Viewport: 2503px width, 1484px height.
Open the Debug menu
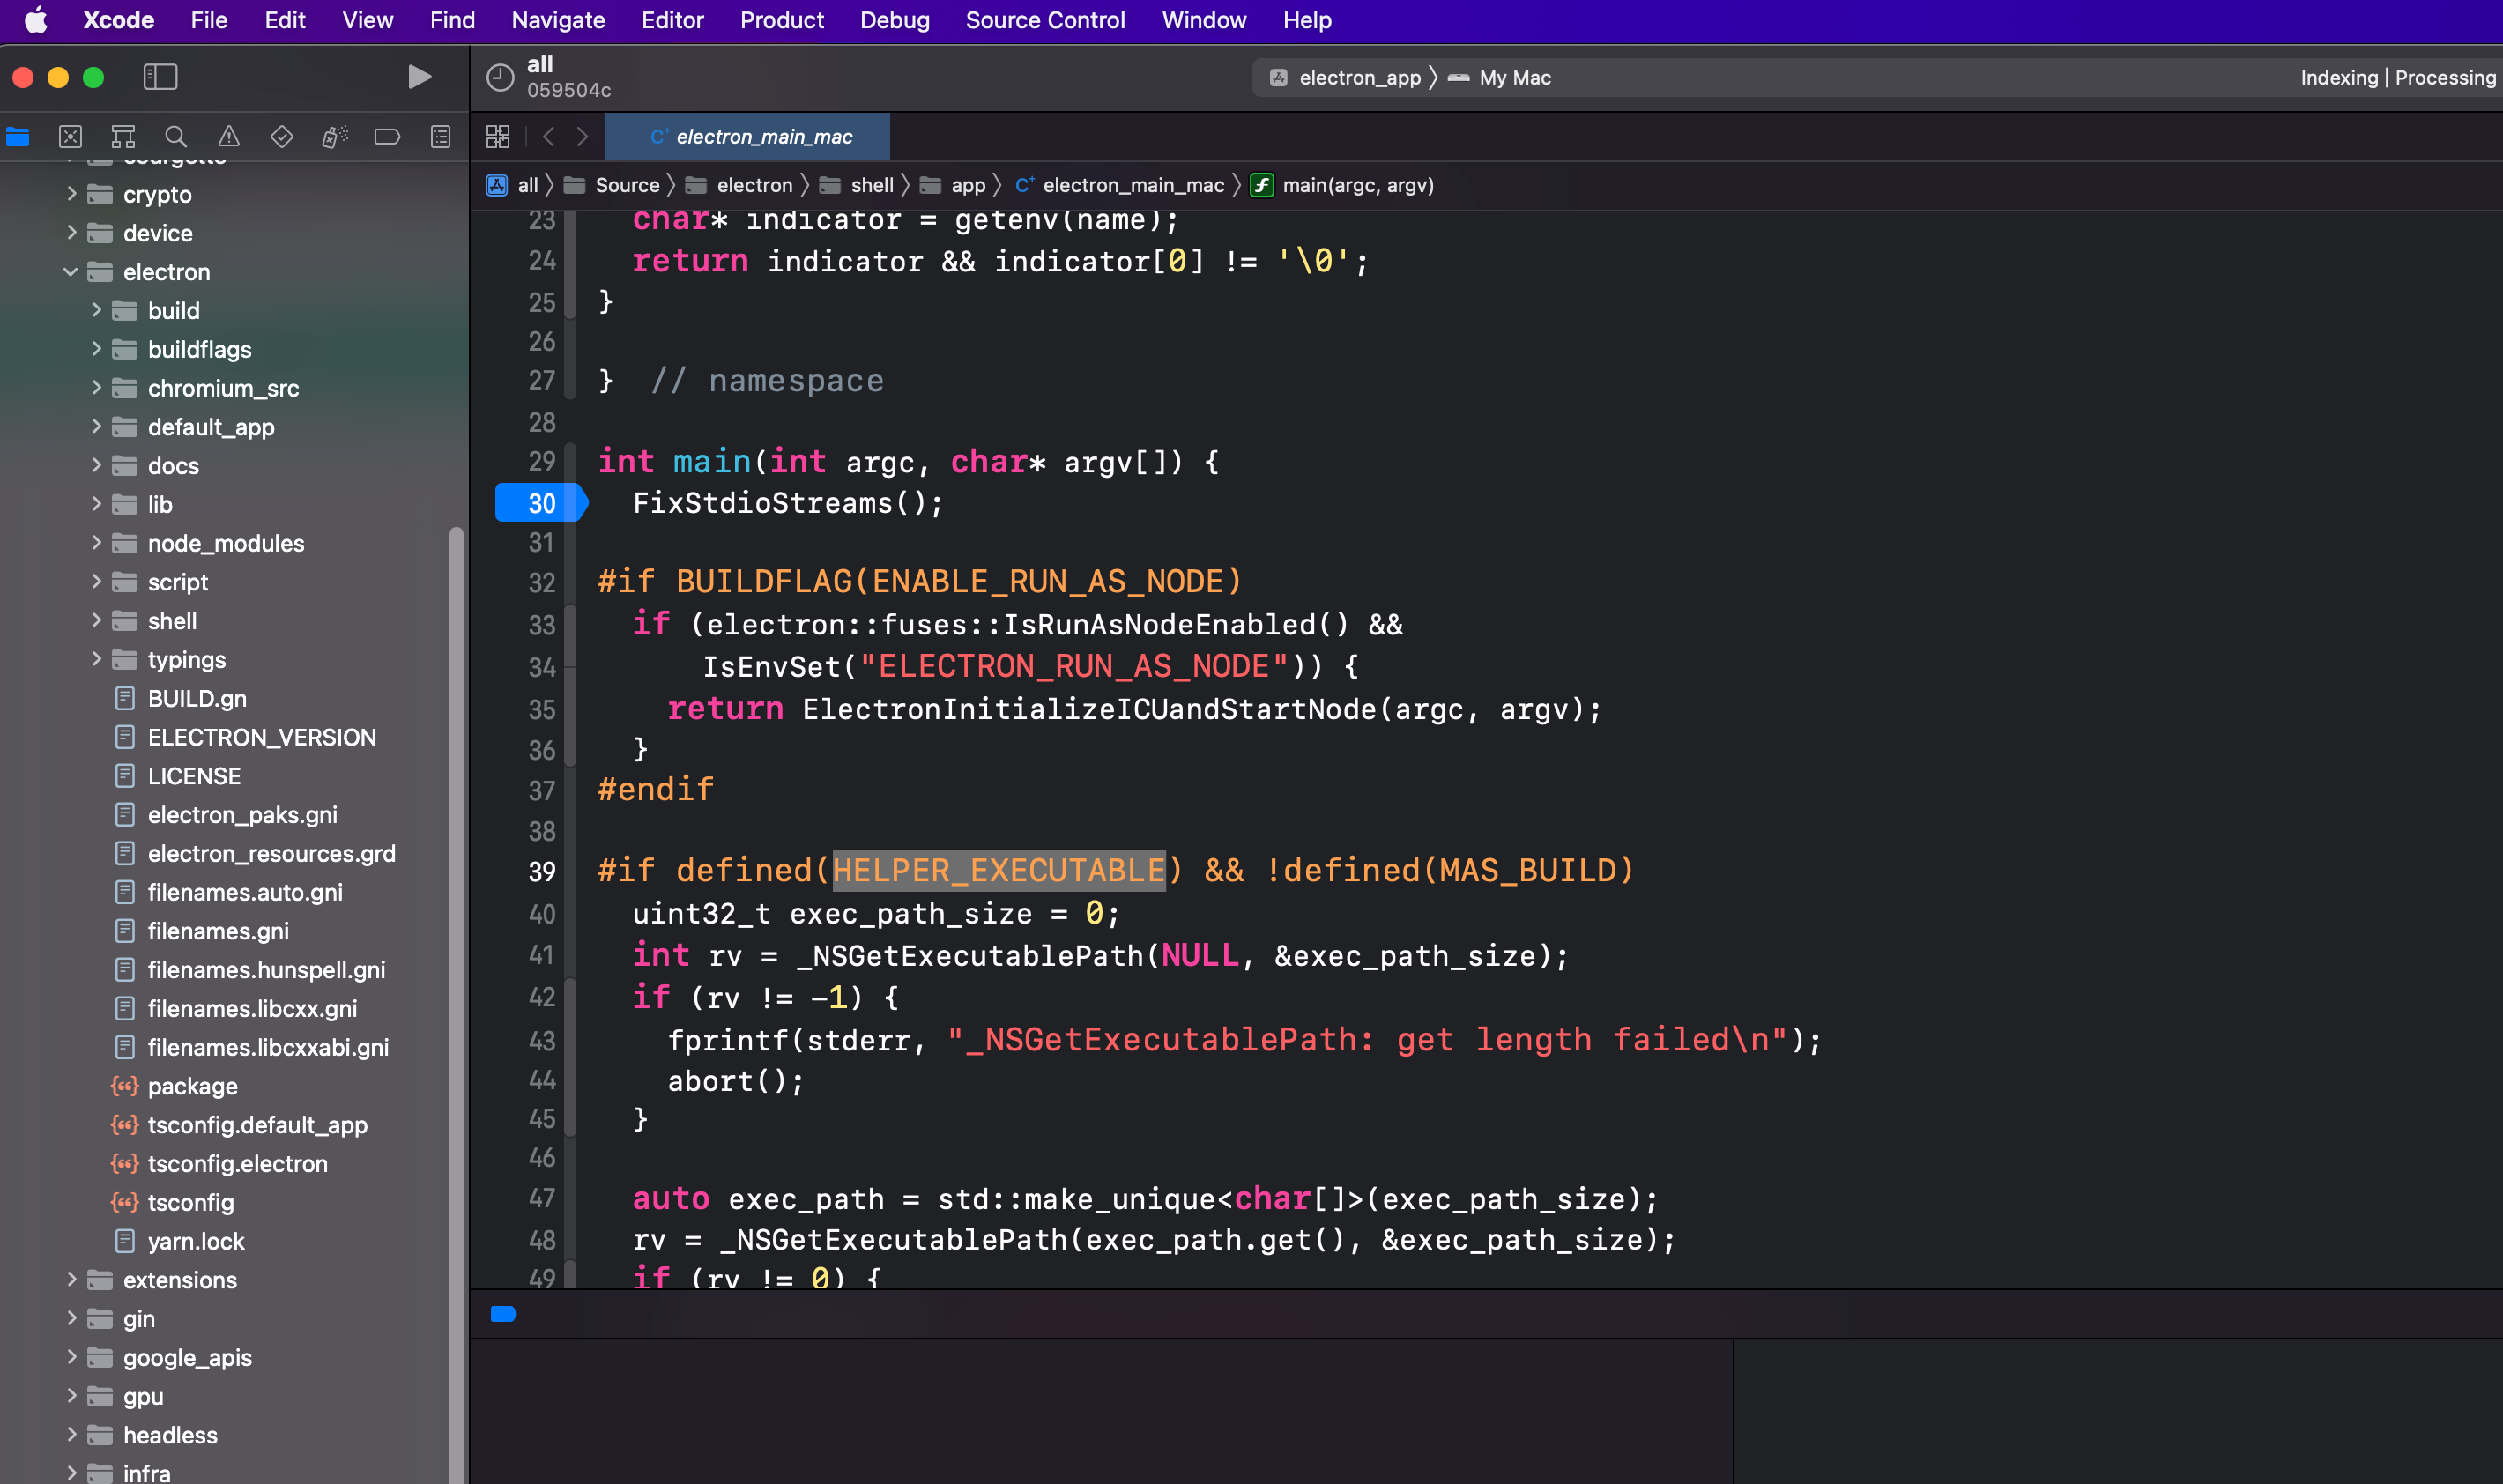coord(894,20)
